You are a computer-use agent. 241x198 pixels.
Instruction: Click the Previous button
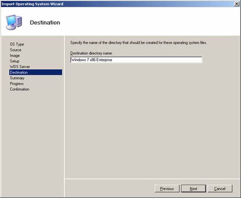[x=167, y=189]
